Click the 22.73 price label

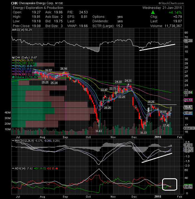coord(113,88)
